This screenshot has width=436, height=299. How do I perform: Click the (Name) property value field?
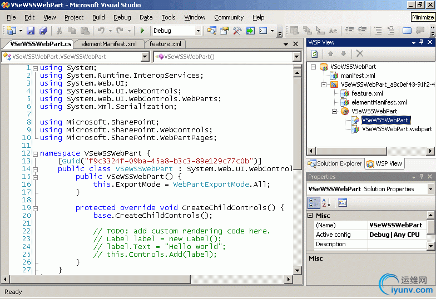click(397, 225)
